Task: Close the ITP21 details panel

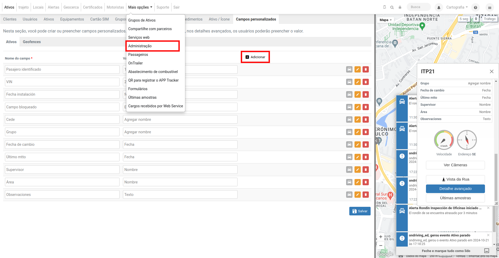Action: point(491,71)
